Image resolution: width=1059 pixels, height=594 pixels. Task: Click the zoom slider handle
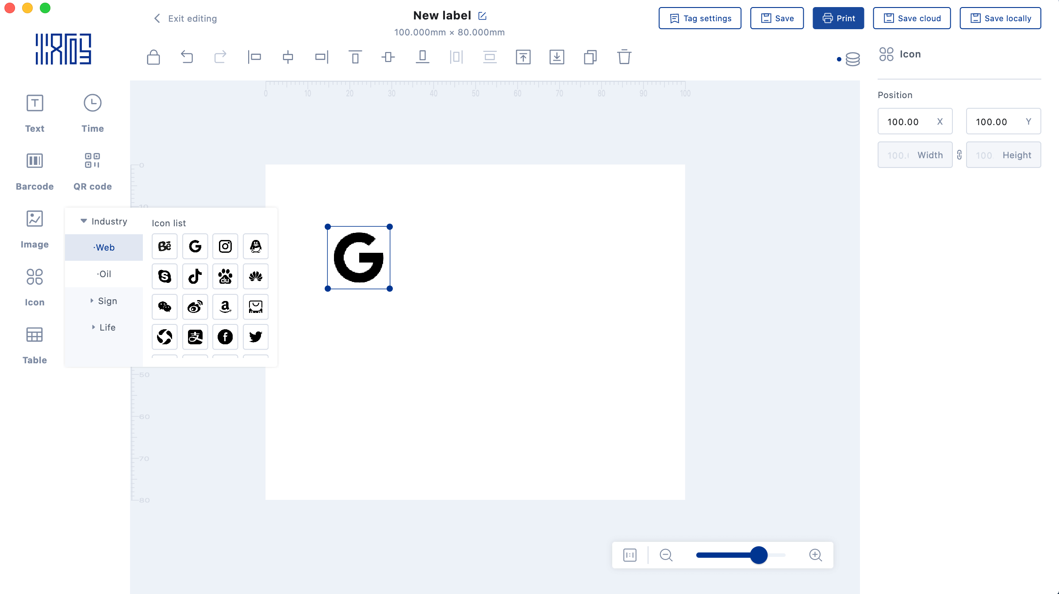[759, 555]
